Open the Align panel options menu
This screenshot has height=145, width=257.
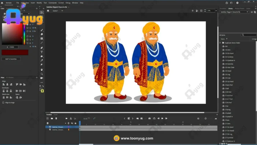tap(37, 78)
